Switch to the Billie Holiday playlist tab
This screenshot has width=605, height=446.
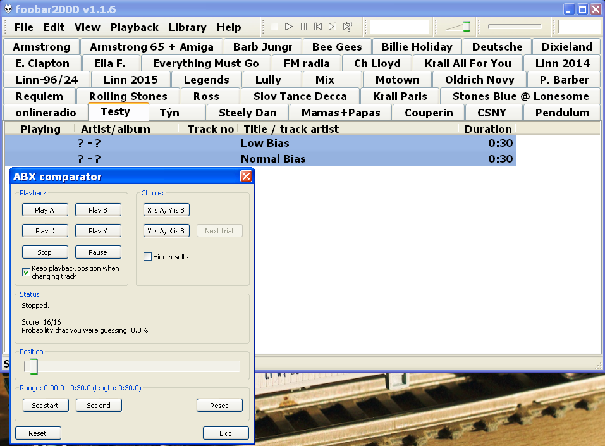tap(417, 47)
